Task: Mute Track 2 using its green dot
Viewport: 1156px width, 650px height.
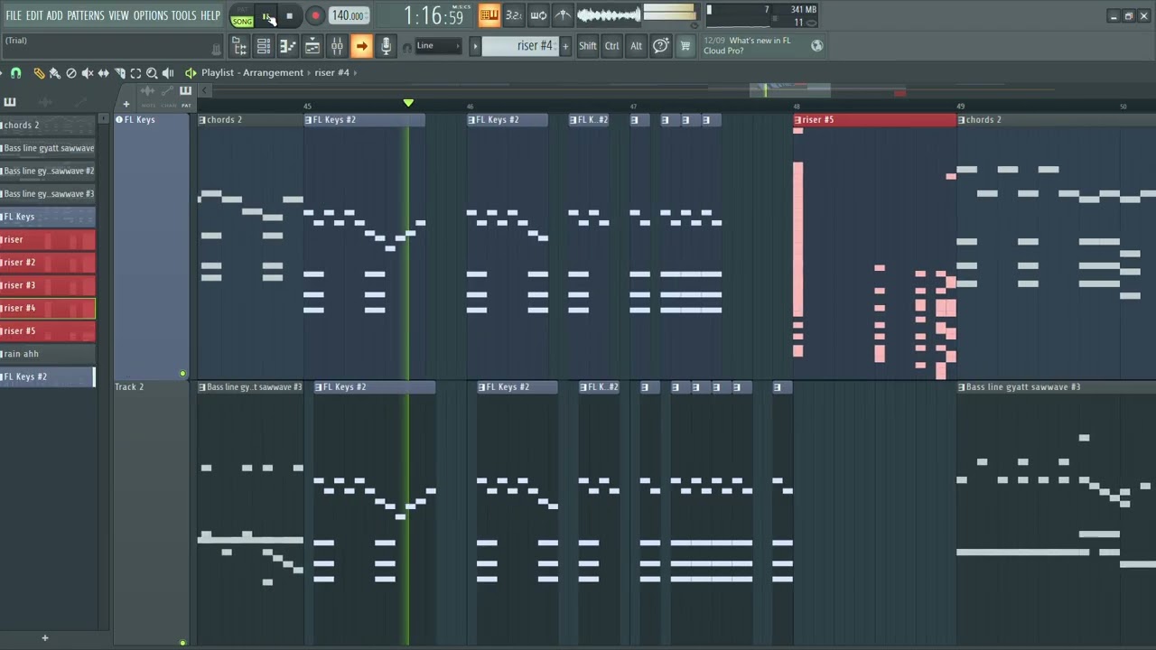Action: click(182, 643)
